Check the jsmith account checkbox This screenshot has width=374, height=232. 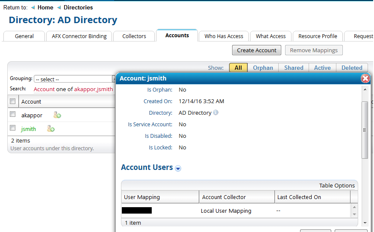click(13, 128)
